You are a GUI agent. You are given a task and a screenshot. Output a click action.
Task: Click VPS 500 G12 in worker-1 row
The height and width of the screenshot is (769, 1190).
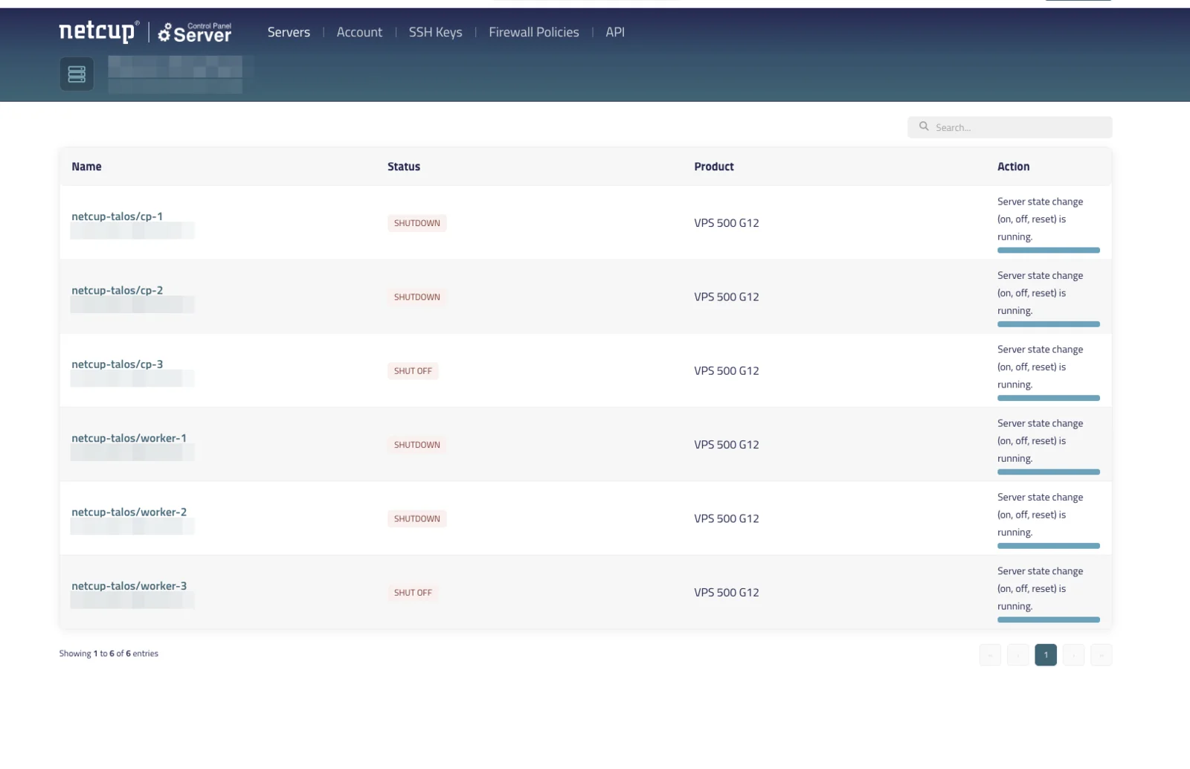click(727, 445)
